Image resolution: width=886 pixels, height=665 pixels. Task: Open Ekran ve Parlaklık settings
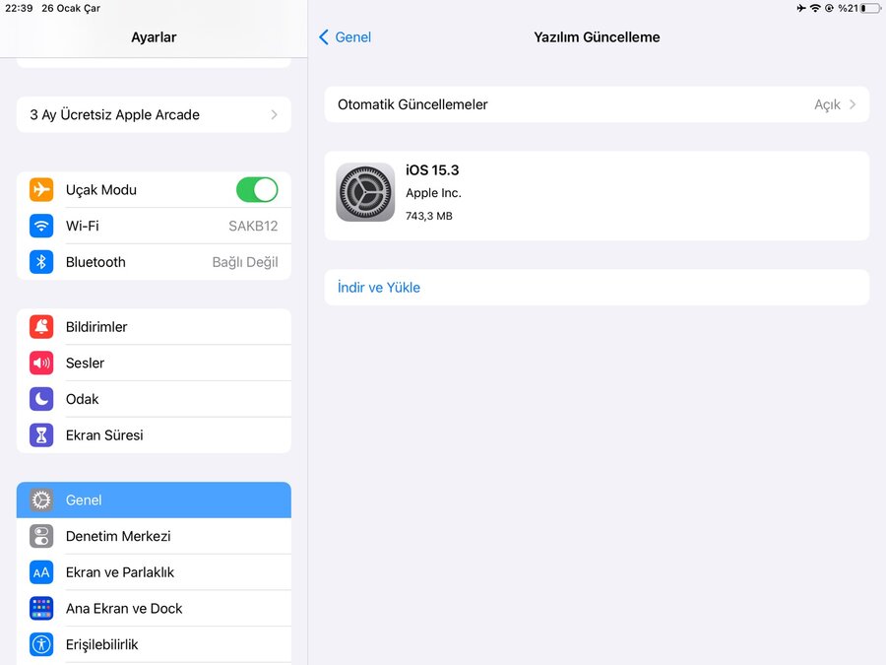[x=154, y=572]
